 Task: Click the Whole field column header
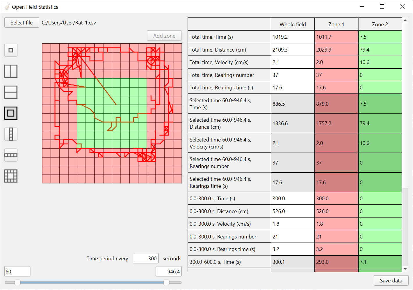point(293,24)
